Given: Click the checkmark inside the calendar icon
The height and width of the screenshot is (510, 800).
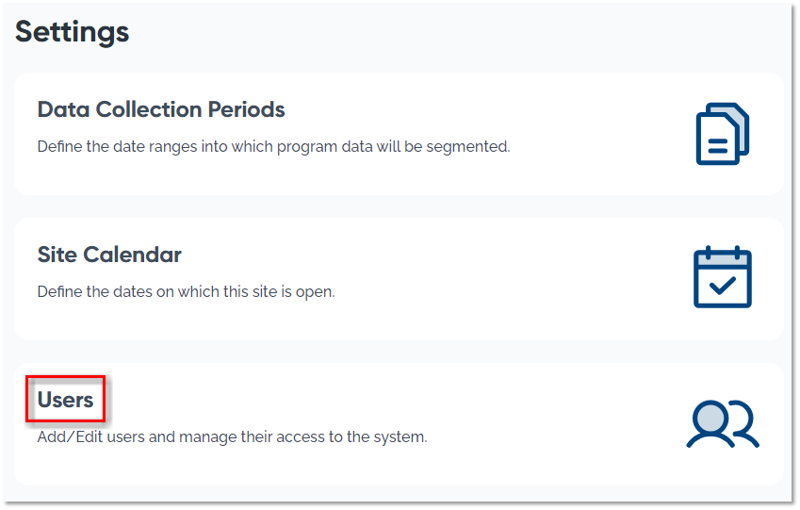Looking at the screenshot, I should [723, 286].
